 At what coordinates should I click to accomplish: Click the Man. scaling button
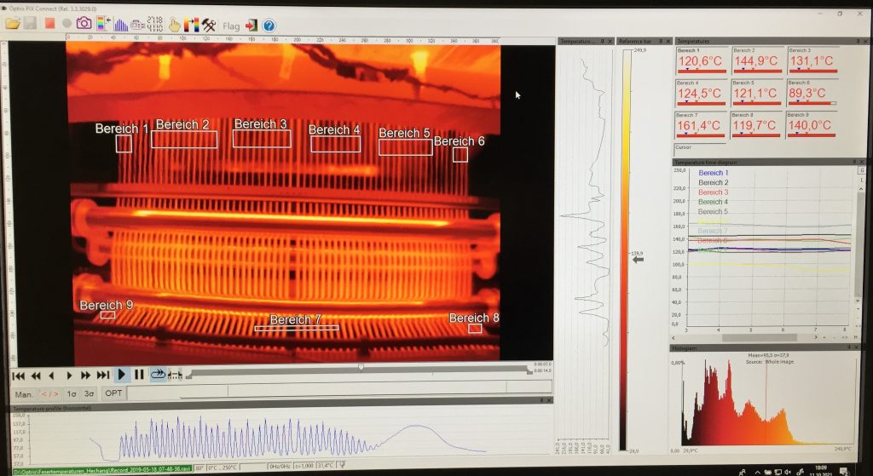click(x=24, y=393)
